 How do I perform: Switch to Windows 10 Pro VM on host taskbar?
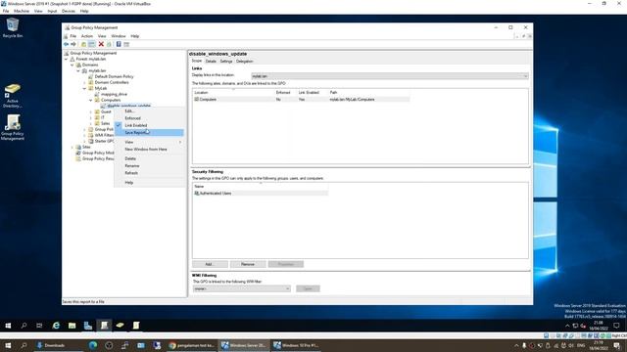pyautogui.click(x=296, y=345)
